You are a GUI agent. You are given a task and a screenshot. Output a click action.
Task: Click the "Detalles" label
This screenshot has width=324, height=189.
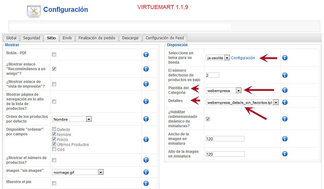(175, 101)
